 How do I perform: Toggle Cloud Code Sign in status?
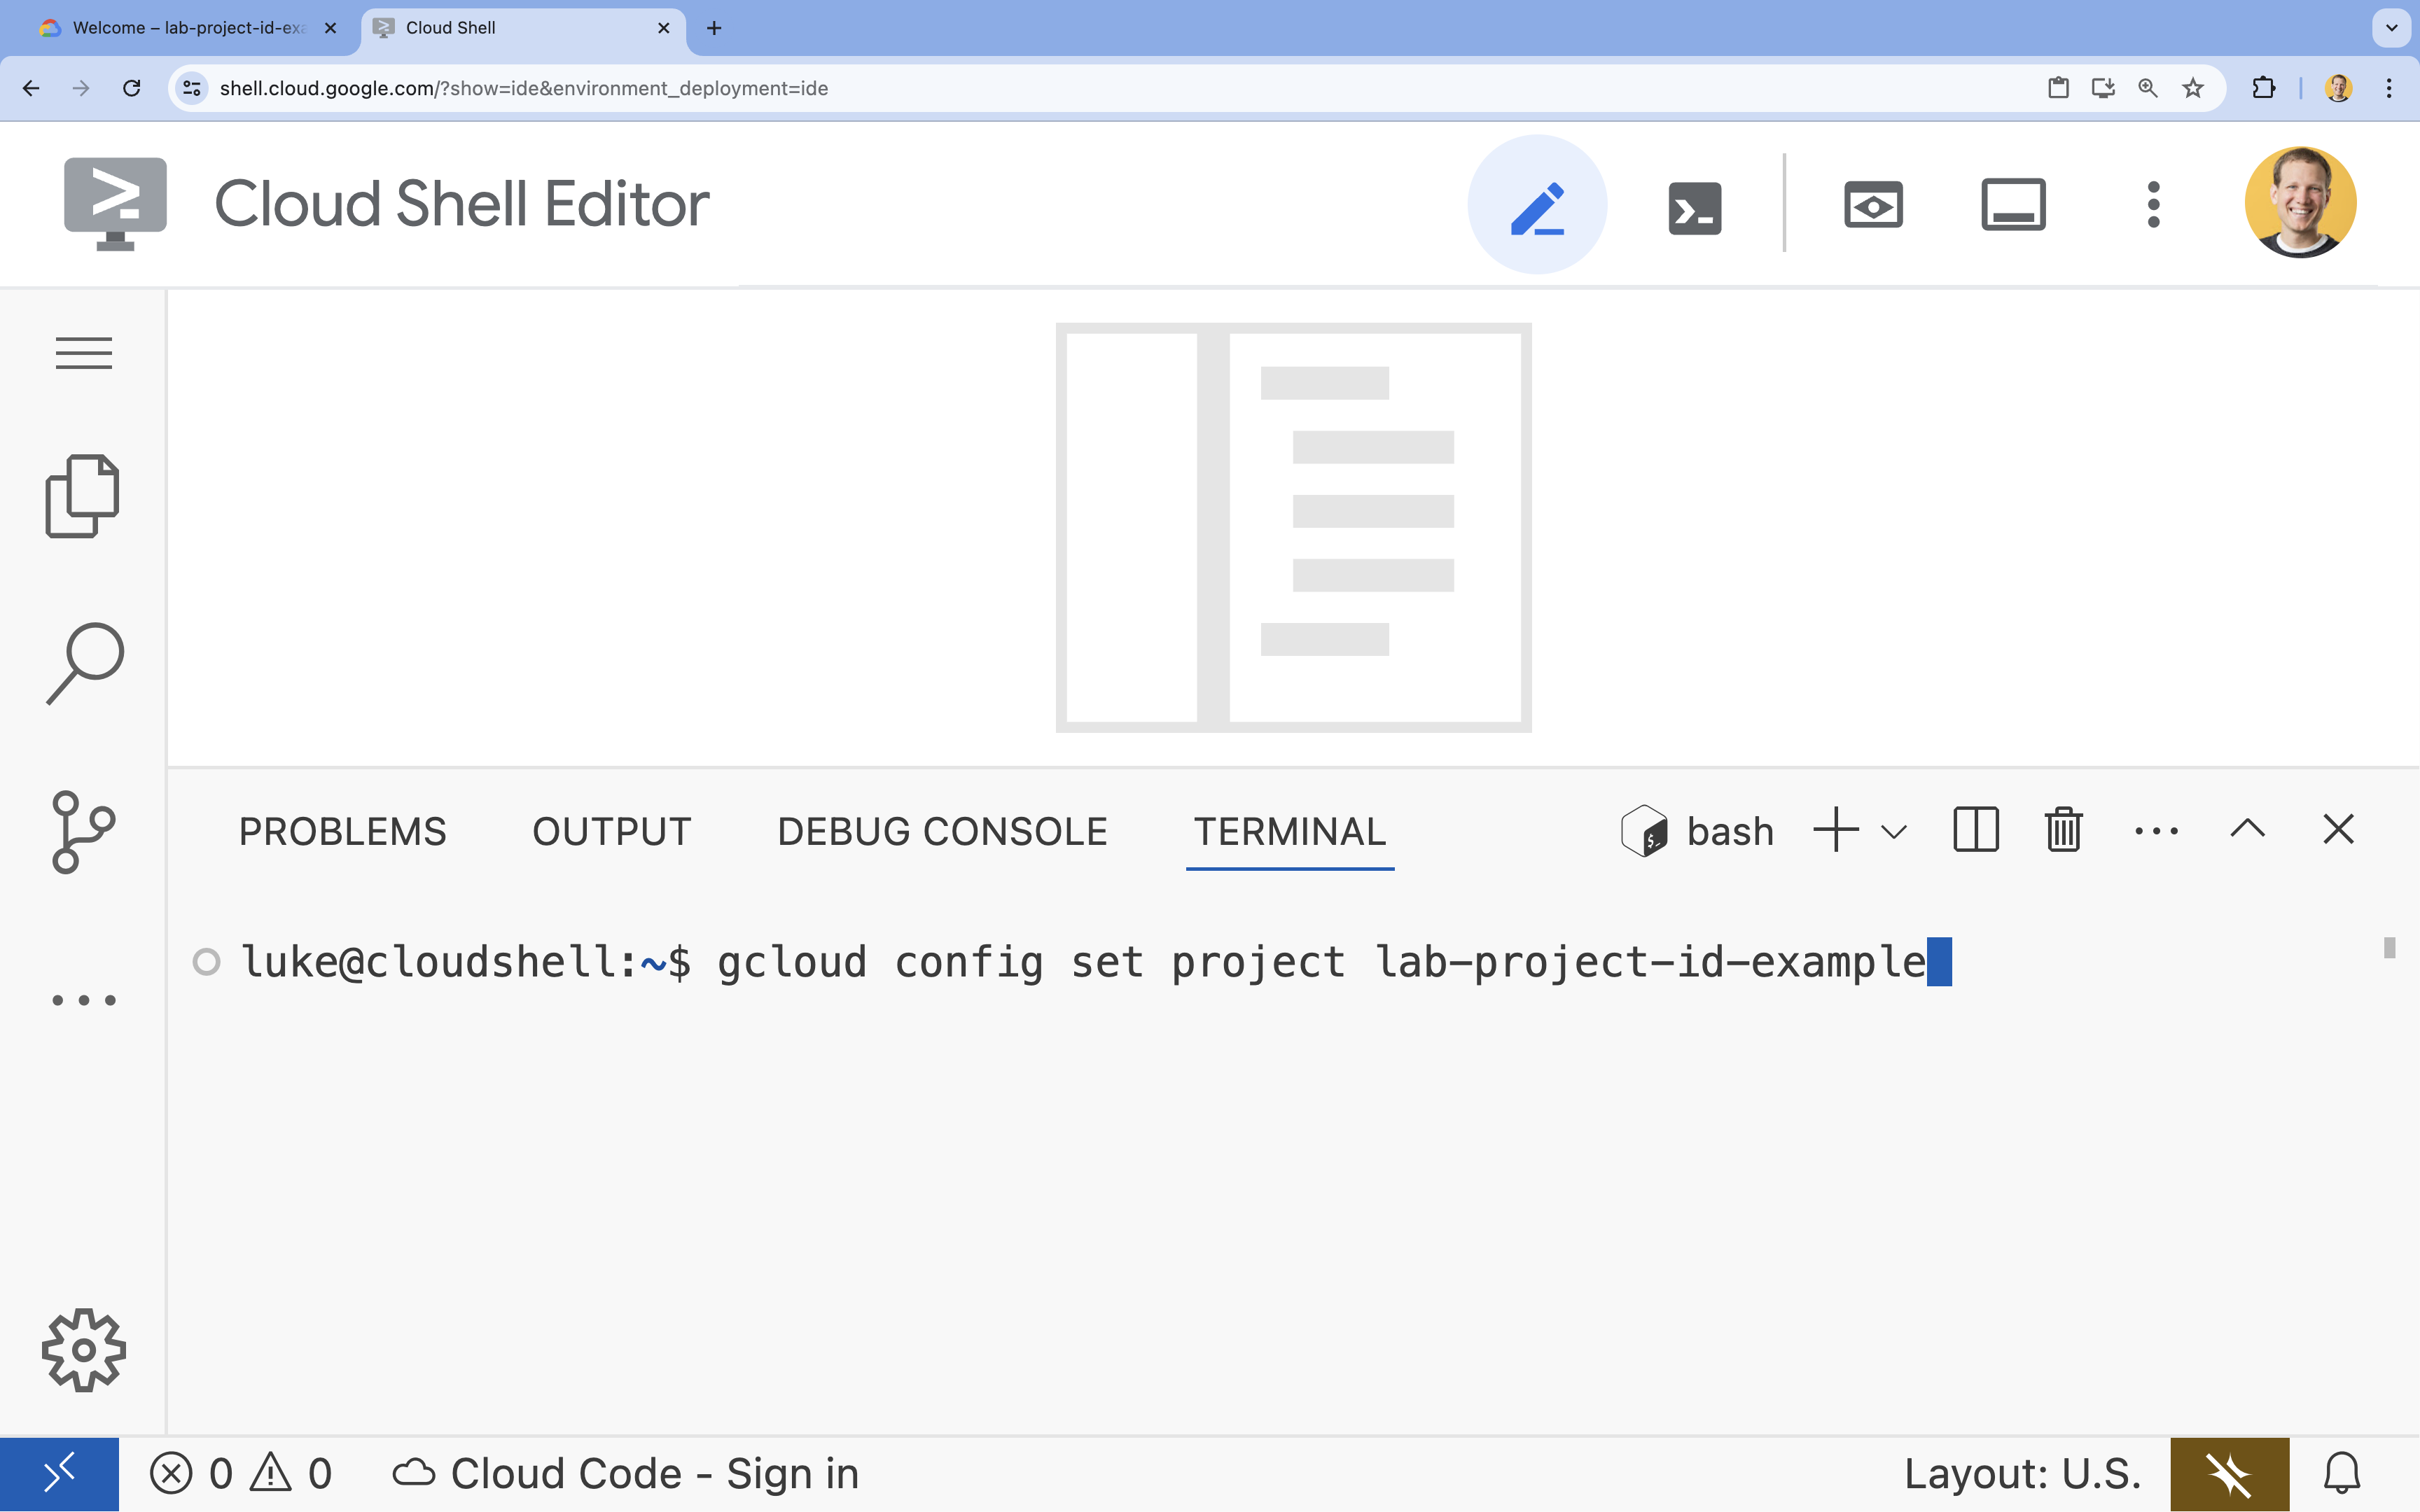pos(625,1472)
